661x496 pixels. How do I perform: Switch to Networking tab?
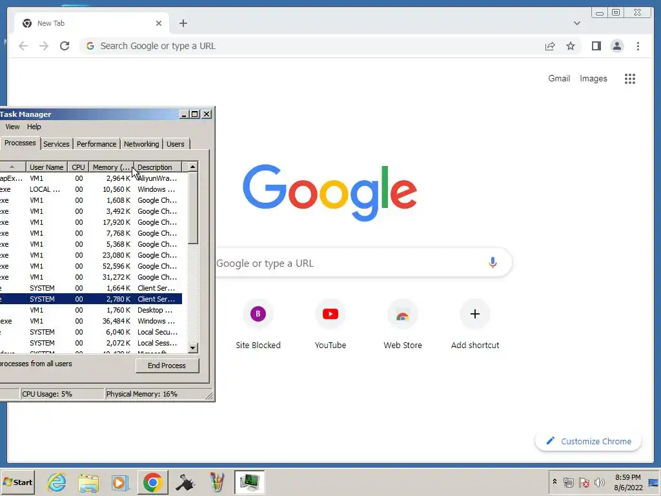141,144
